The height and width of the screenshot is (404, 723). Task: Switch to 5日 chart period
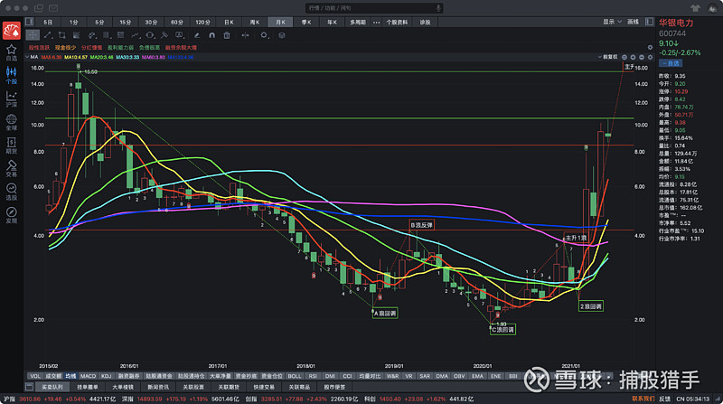[48, 22]
